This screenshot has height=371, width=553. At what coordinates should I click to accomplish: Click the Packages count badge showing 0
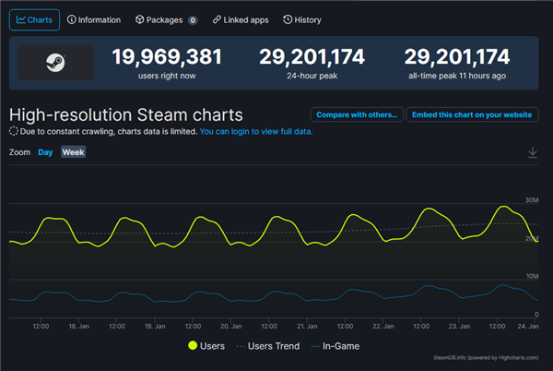click(x=193, y=20)
